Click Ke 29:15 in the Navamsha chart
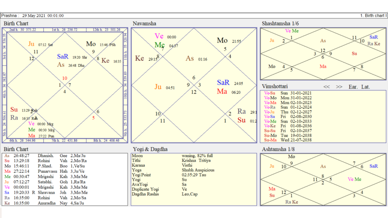The height and width of the screenshot is (218, 388). pyautogui.click(x=146, y=59)
